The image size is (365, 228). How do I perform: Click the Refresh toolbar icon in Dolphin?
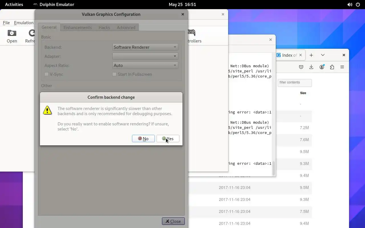tap(30, 36)
